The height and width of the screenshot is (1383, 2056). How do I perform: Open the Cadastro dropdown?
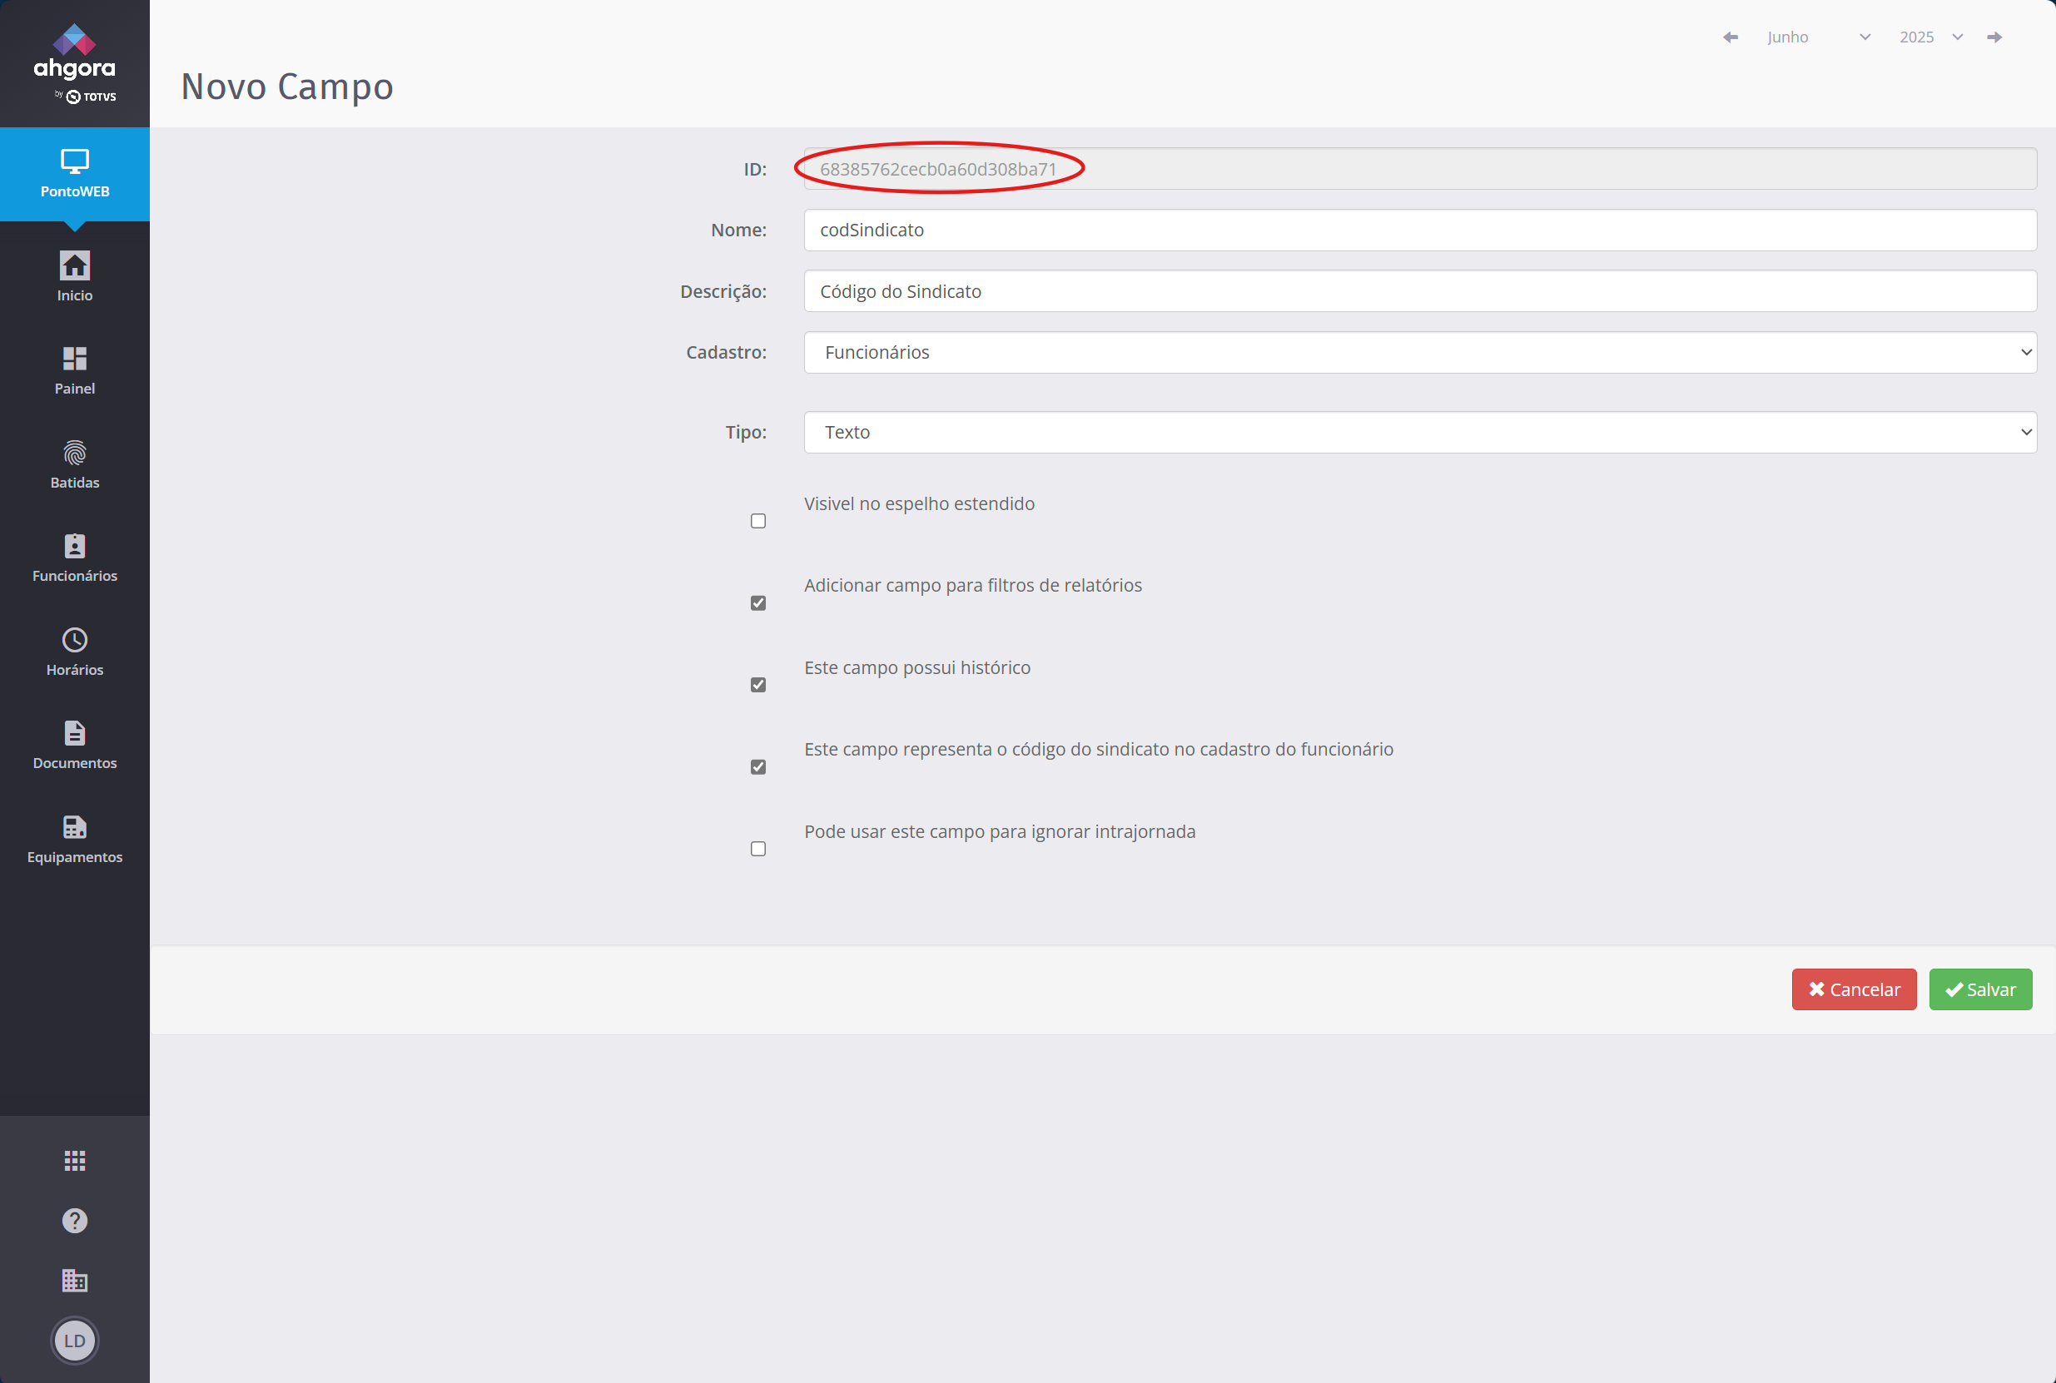tap(1419, 353)
